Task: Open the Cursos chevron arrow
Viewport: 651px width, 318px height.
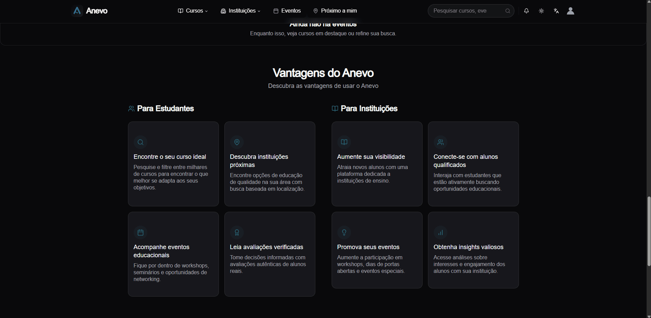Action: pos(206,11)
